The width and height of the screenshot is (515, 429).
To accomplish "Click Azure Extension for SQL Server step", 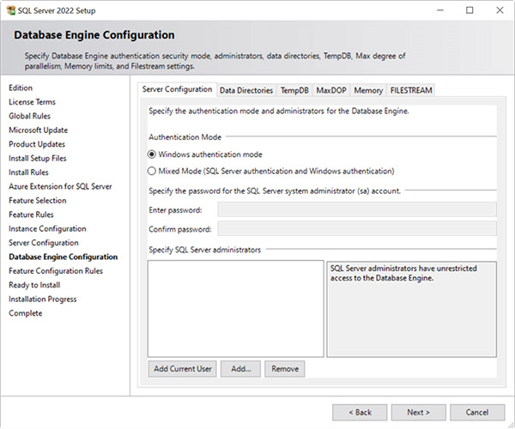I will click(x=60, y=186).
